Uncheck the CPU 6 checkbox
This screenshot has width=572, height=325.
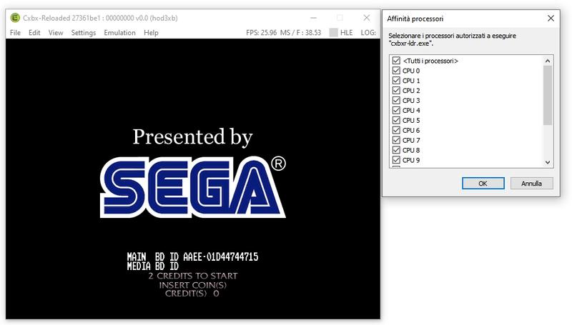tap(396, 130)
